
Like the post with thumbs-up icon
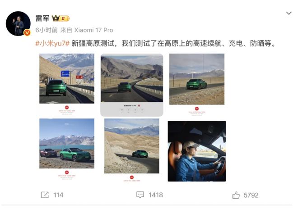tap(236, 195)
